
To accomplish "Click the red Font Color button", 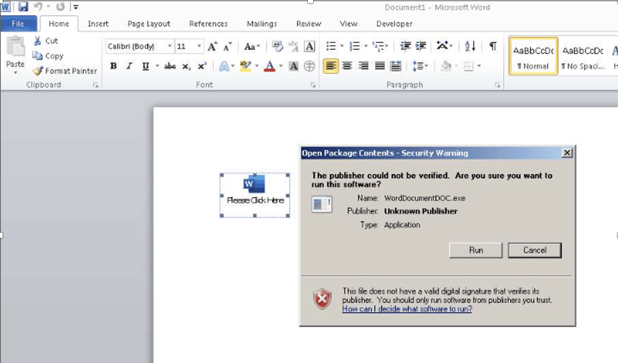I will tap(269, 66).
